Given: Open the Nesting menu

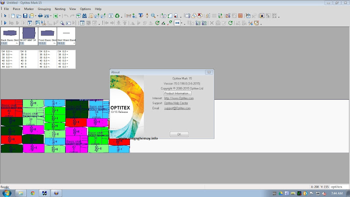Looking at the screenshot, I should (x=60, y=9).
